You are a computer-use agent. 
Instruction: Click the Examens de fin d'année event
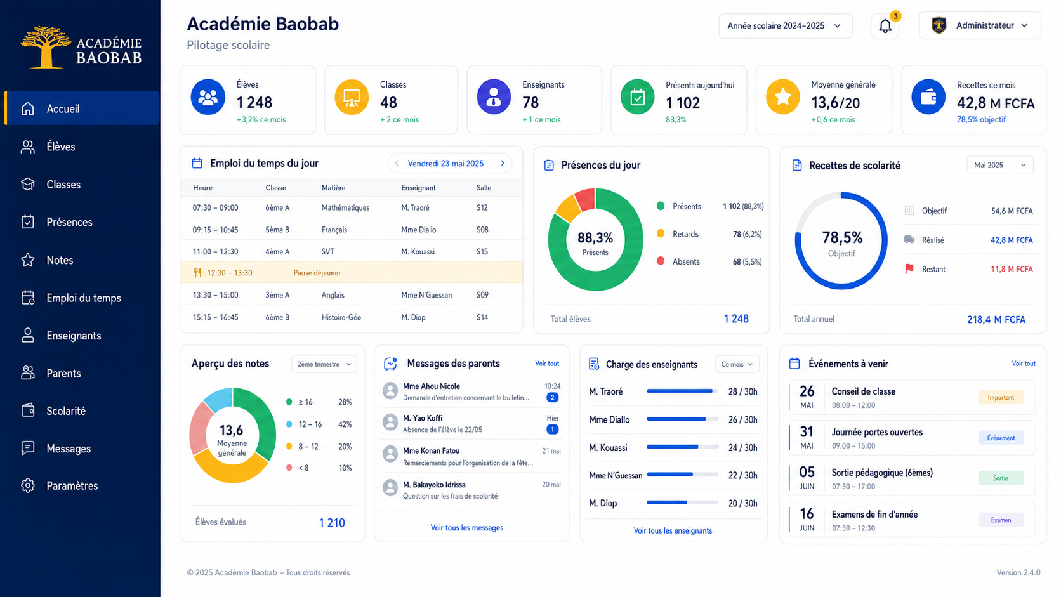912,520
